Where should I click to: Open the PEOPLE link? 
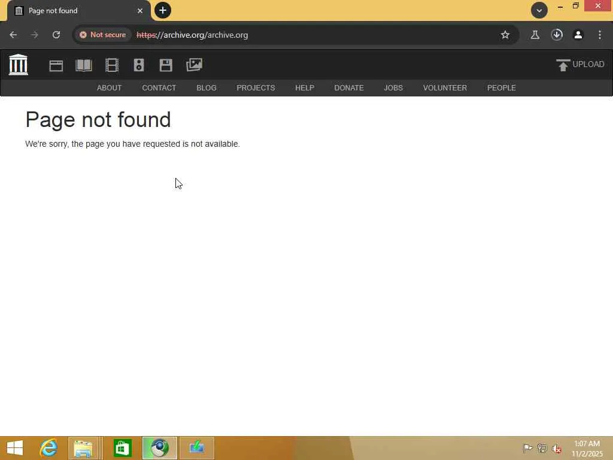pos(502,88)
